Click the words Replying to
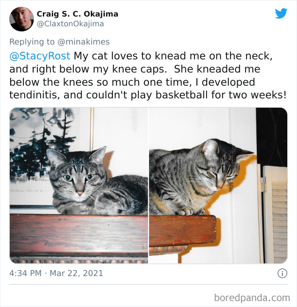The width and height of the screenshot is (297, 307). pos(32,42)
